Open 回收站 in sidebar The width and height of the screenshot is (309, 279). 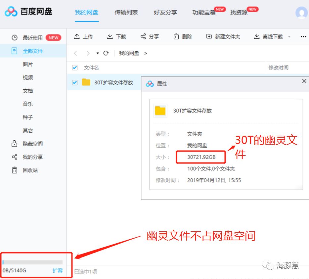click(30, 170)
